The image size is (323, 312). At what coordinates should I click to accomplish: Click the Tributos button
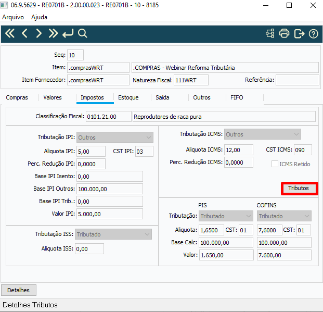299,188
